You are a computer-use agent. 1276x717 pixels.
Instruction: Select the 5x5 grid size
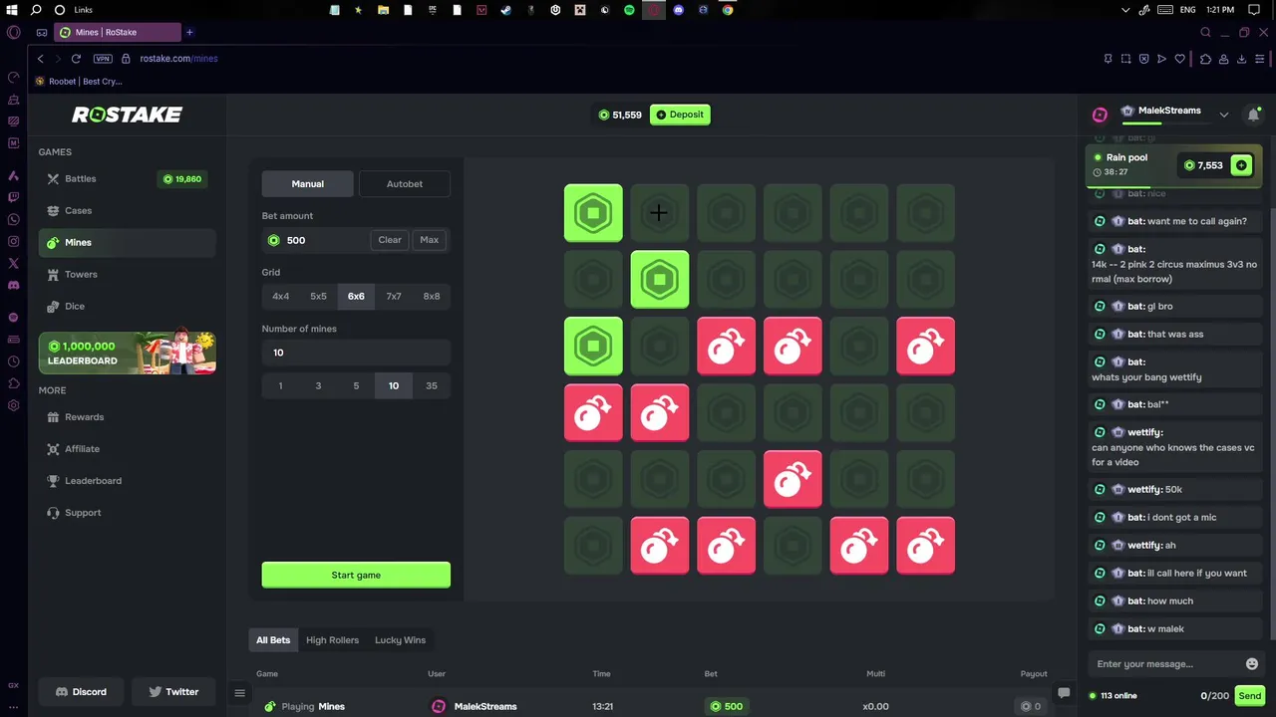click(x=318, y=297)
